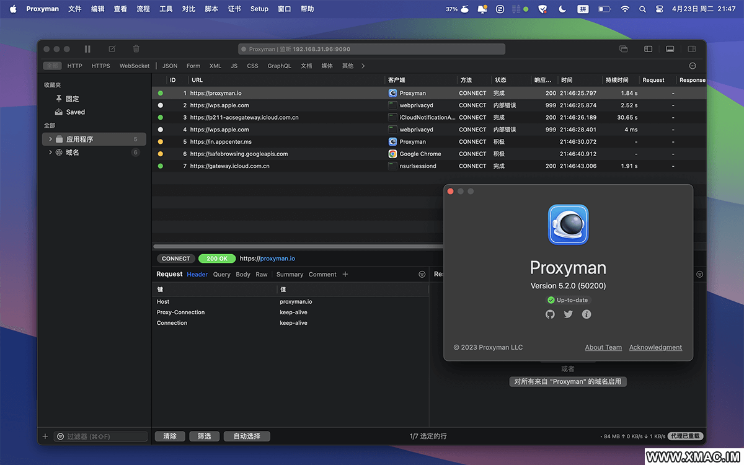Open the circled ellipsis options in filter bar
The width and height of the screenshot is (744, 465).
click(x=693, y=66)
